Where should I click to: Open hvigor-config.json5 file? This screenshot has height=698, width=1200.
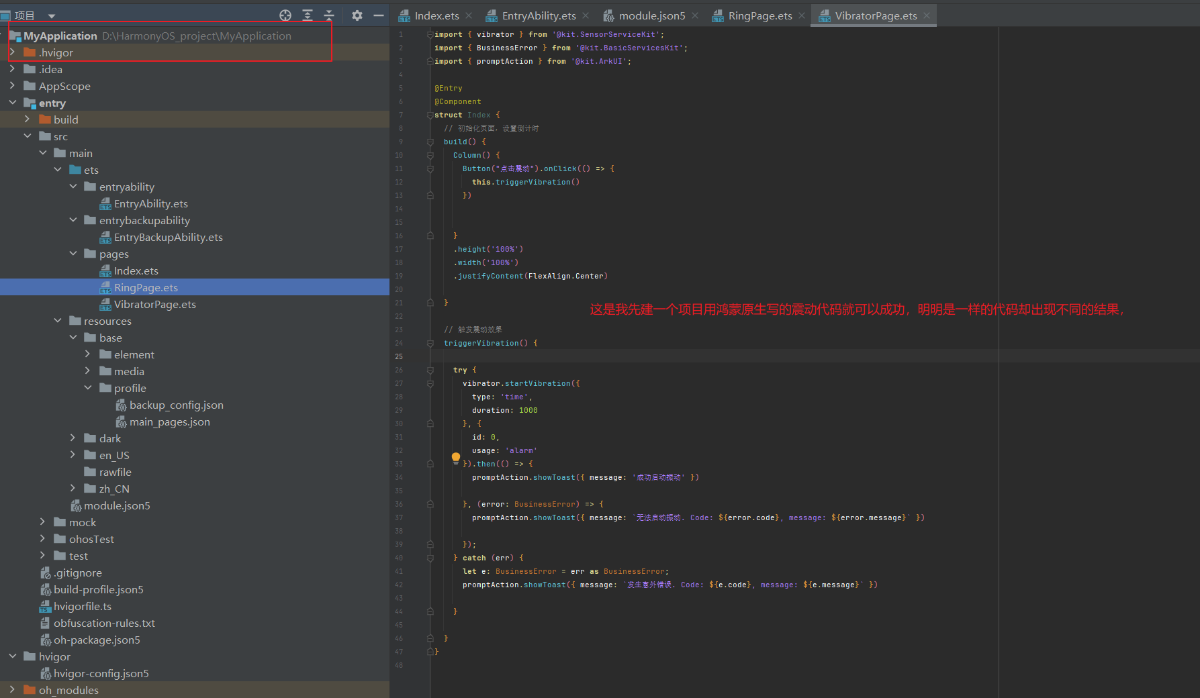pos(101,673)
